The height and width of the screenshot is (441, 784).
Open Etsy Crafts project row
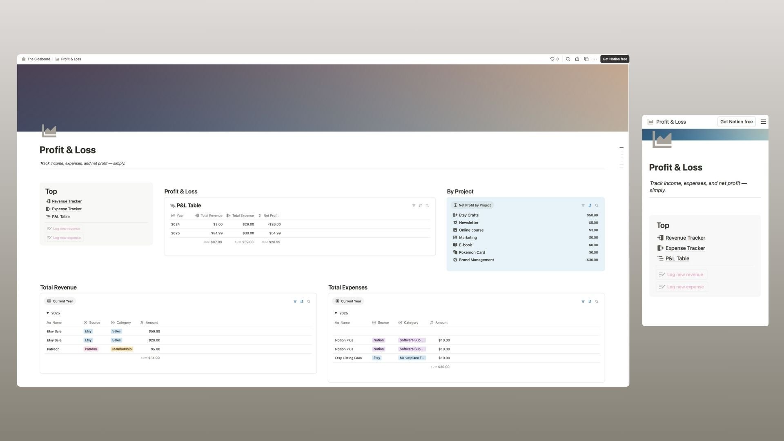coord(468,215)
